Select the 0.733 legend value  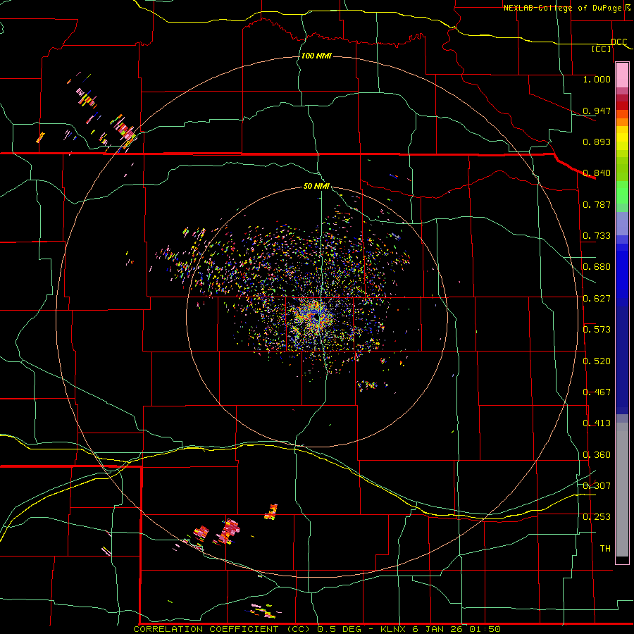[x=597, y=236]
